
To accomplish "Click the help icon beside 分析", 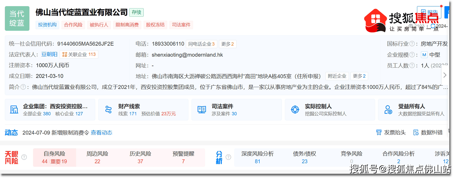I will click(228, 157).
